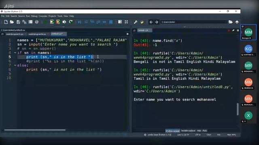
Task: Maximize the current pane
Action: tap(120, 22)
